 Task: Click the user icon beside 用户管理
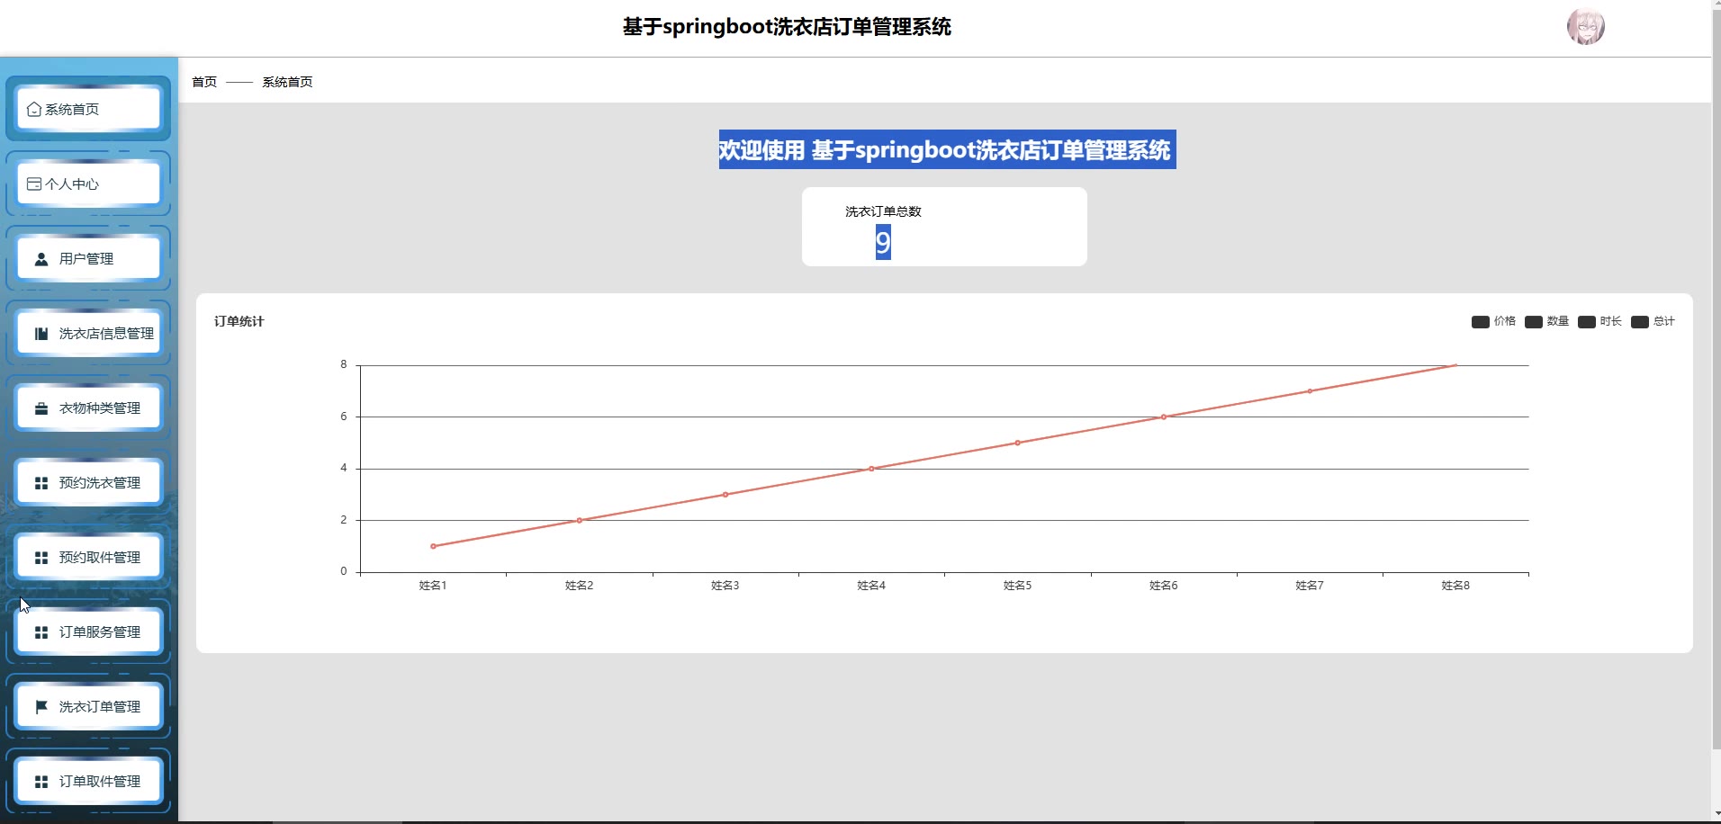[x=41, y=259]
